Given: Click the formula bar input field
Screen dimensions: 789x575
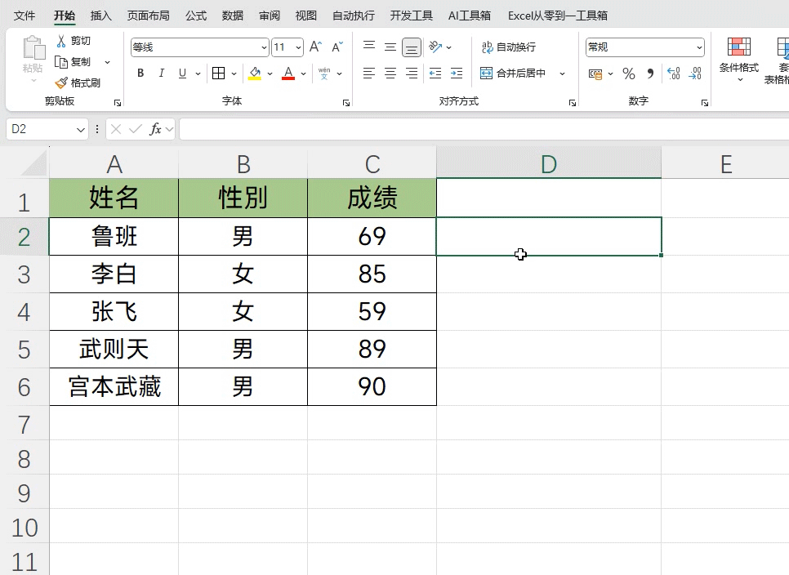Looking at the screenshot, I should point(484,129).
